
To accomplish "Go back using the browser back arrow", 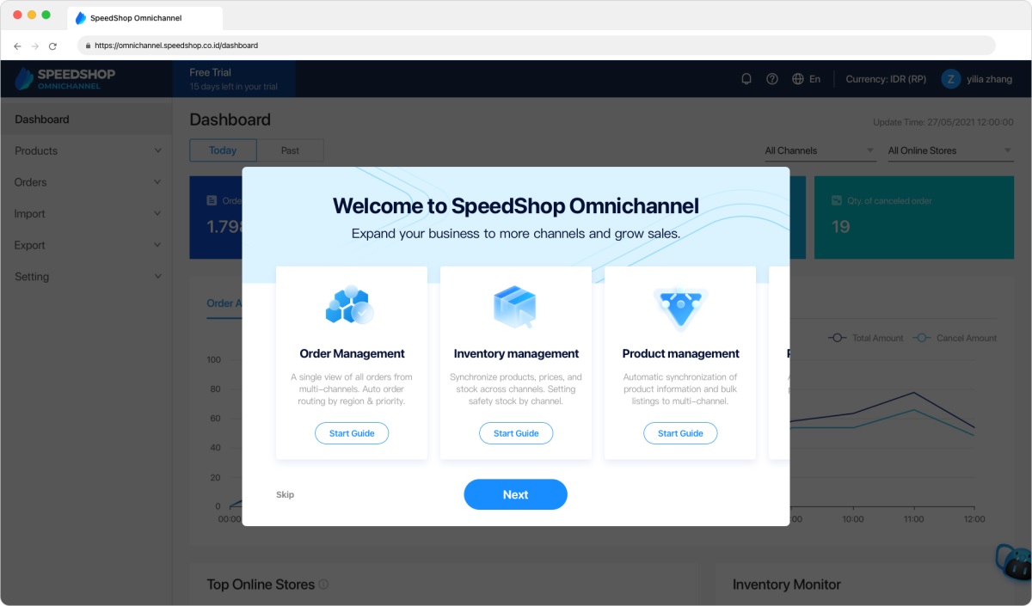I will (17, 46).
